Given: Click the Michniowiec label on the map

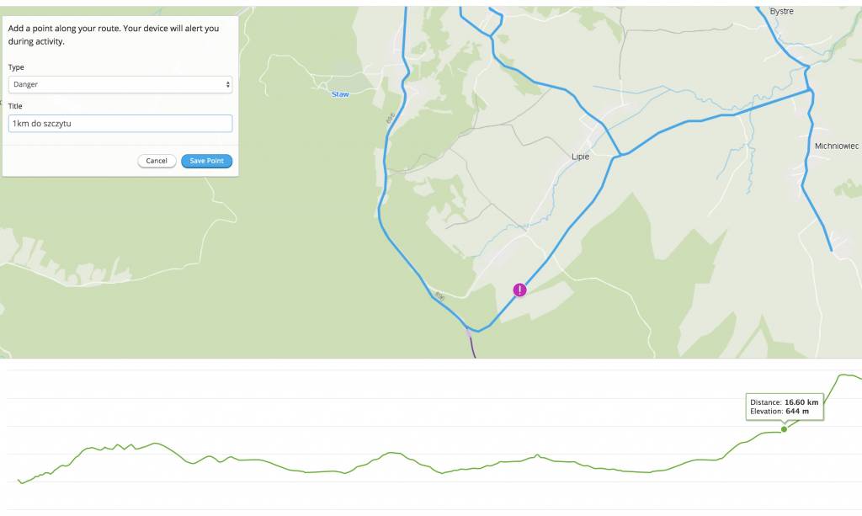Looking at the screenshot, I should (837, 146).
